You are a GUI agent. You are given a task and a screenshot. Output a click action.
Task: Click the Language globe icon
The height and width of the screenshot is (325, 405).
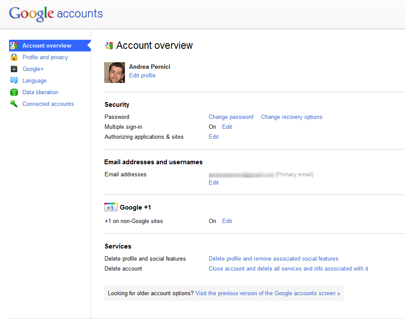(14, 80)
